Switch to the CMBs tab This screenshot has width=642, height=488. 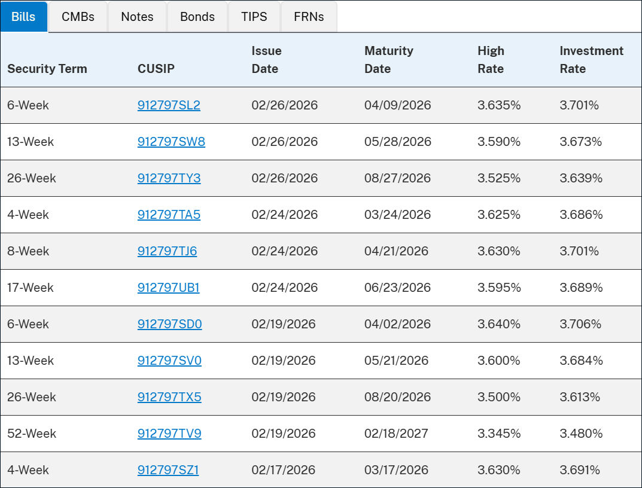(78, 17)
